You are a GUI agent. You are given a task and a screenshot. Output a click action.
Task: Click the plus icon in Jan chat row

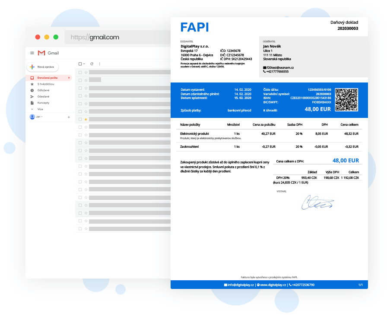(x=69, y=117)
